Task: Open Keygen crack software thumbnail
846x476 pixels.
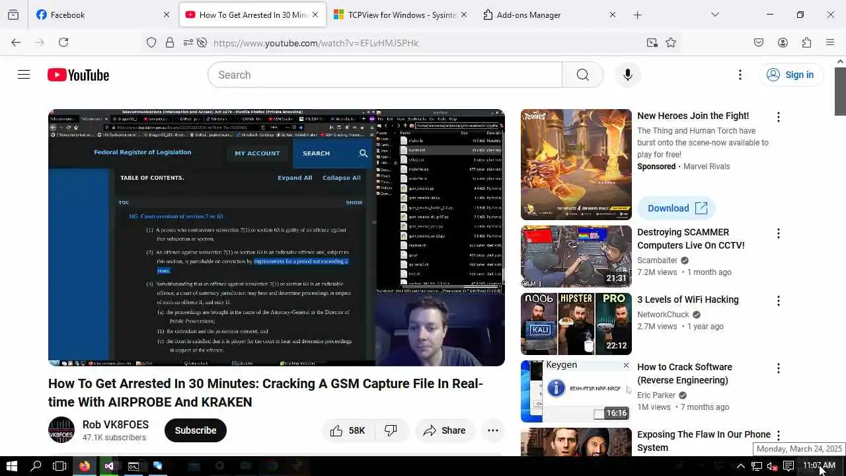Action: (576, 391)
